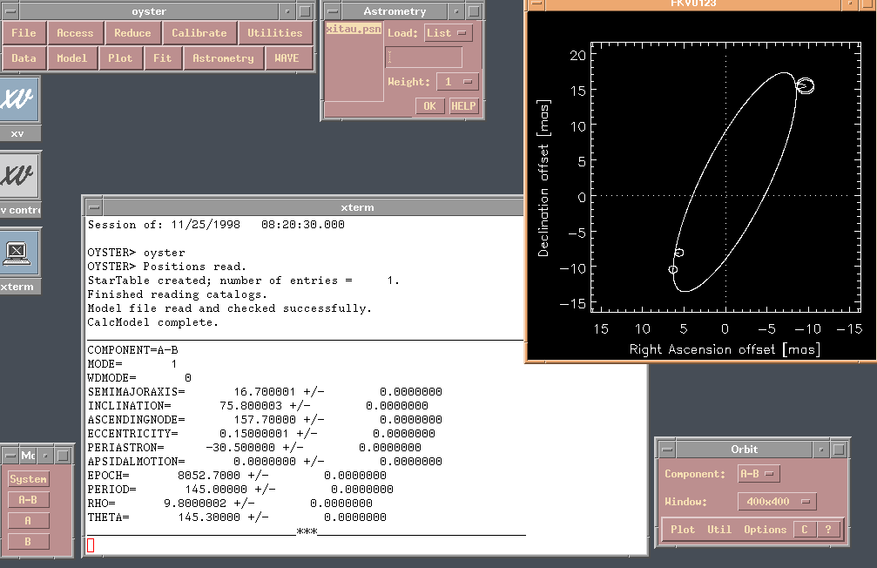This screenshot has width=877, height=568.
Task: Expand the Load List dropdown
Action: point(448,33)
